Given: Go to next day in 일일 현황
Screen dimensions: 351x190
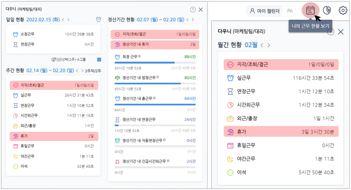Looking at the screenshot, I should tap(68, 20).
